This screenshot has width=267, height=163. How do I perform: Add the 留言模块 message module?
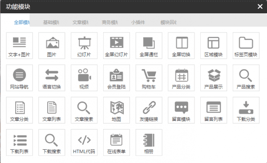coord(181,110)
